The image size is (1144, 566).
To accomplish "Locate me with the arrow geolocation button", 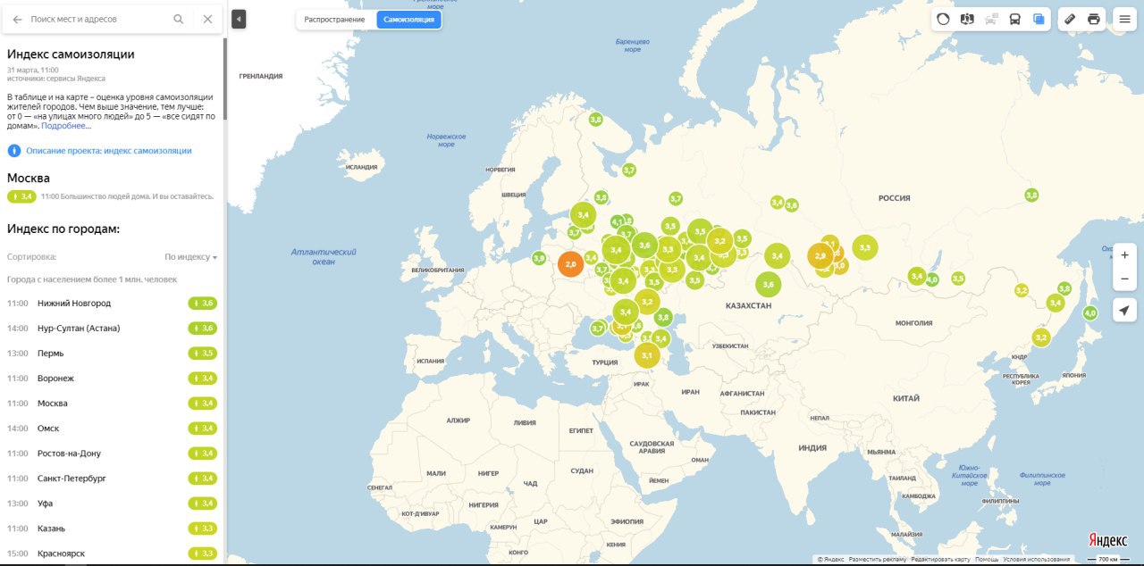I will point(1124,310).
